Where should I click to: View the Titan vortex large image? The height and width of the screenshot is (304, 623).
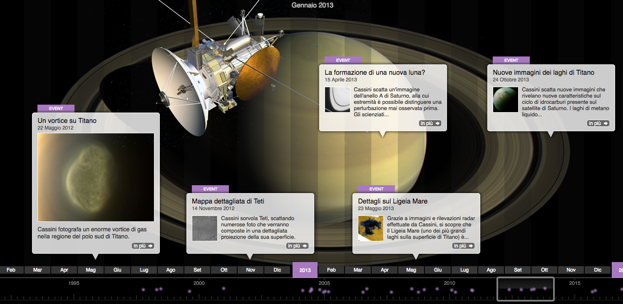96,177
